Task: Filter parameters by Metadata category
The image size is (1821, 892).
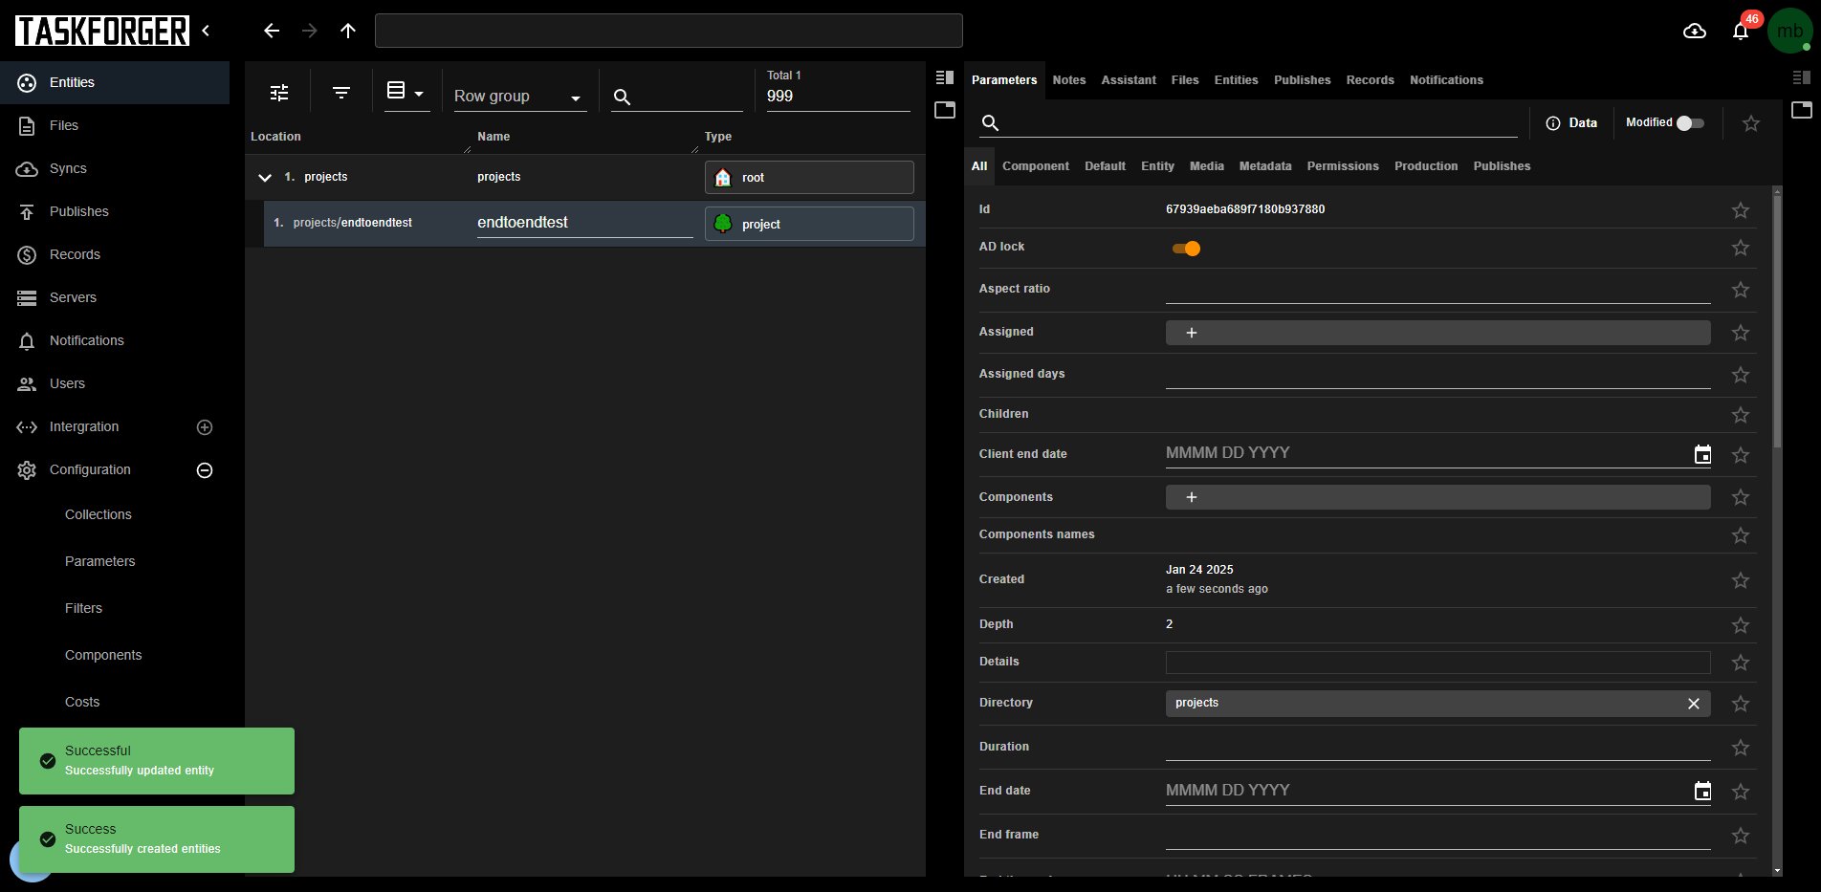Action: coord(1265,166)
